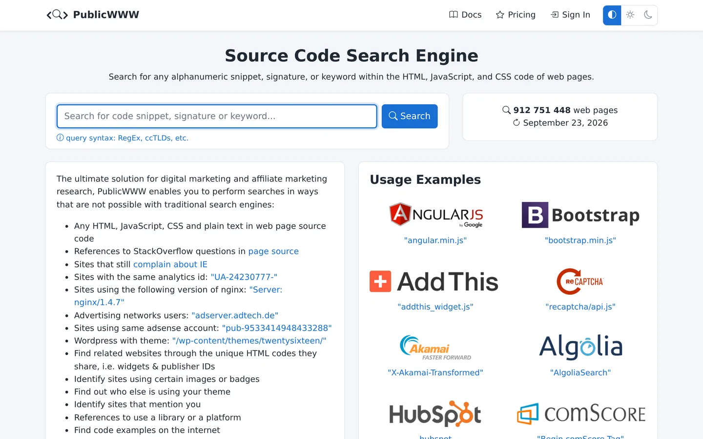Open the query syntax help link
Screen dimensions: 703x439
pos(123,138)
